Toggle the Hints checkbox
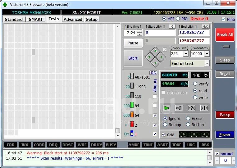The image size is (237, 168). pos(223,19)
